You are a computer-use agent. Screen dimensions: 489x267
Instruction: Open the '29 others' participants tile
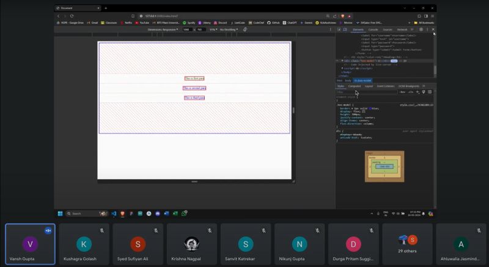point(407,244)
